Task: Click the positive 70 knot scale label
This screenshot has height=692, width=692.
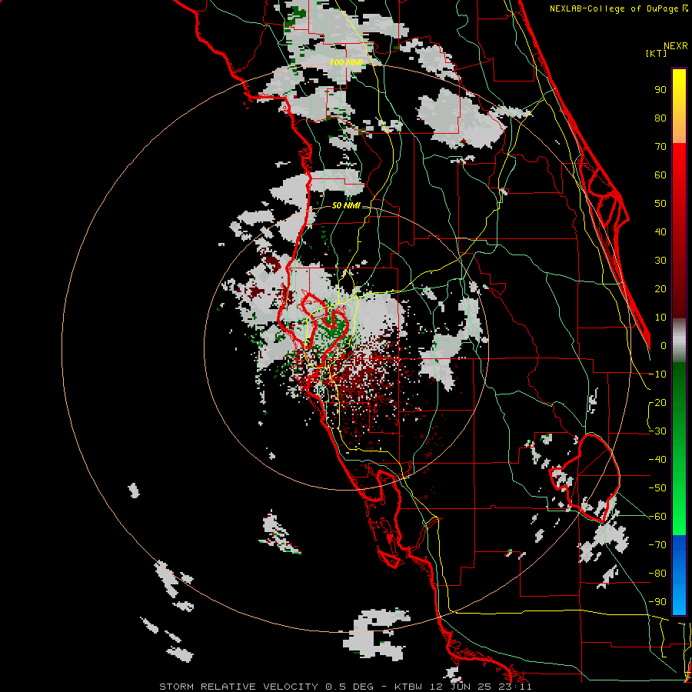Action: click(660, 147)
